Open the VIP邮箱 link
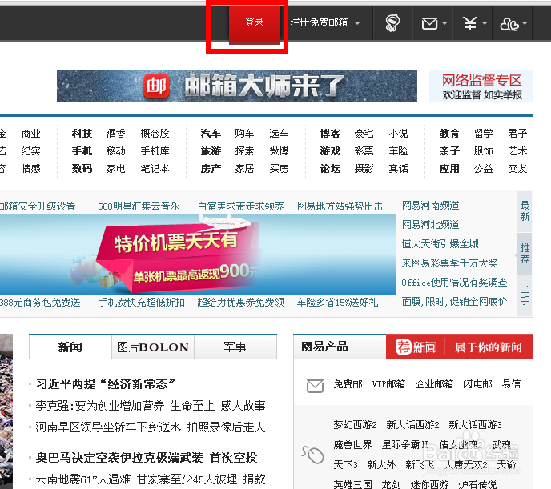Screen dimensions: 551x489 (388, 384)
